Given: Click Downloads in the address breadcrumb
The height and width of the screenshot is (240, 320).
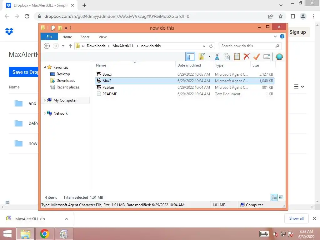Looking at the screenshot, I should tap(96, 46).
